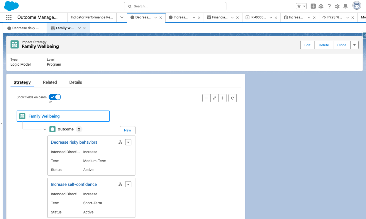Fit strategy diagram to view
This screenshot has width=366, height=219.
[x=214, y=98]
